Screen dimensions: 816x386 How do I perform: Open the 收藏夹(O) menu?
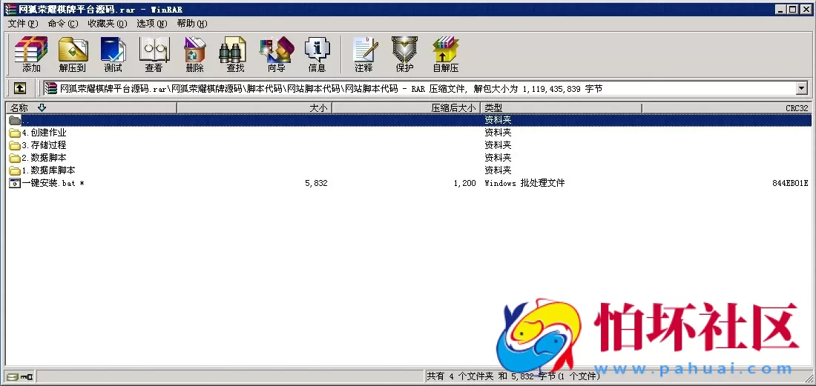click(108, 24)
